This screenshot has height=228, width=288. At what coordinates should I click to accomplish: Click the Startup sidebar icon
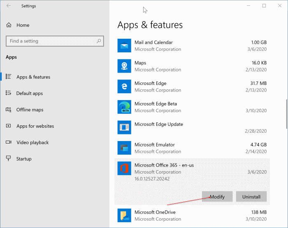point(9,158)
